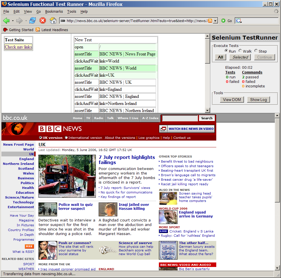Open the Forward button history dropdown arrow
281x278 pixels.
(x=26, y=21)
